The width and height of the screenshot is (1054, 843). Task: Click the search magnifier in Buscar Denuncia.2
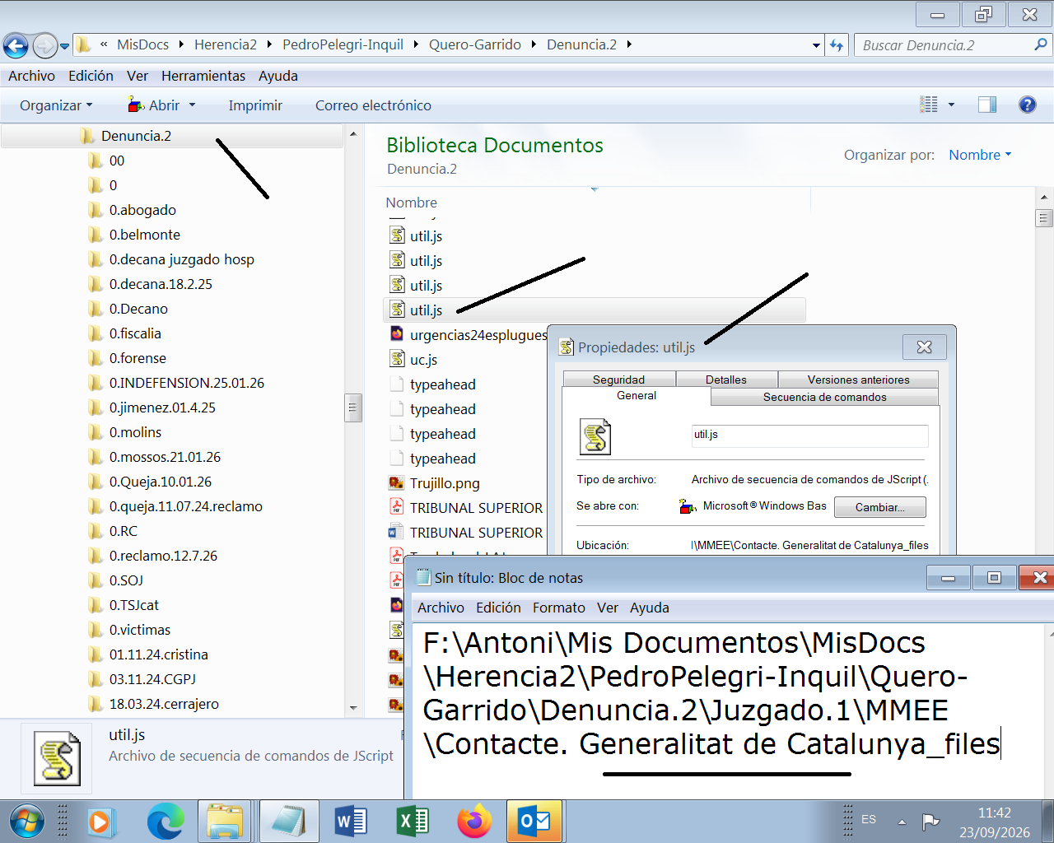(x=1041, y=44)
